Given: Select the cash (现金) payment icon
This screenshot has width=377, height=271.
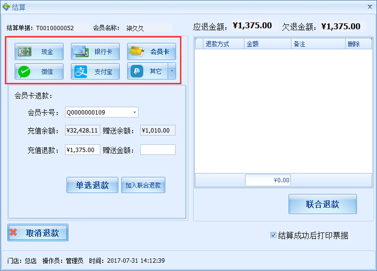Looking at the screenshot, I should [25, 52].
